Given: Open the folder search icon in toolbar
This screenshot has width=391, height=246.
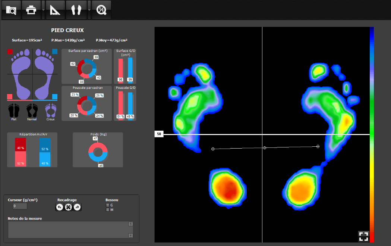Looking at the screenshot, I should (11, 10).
